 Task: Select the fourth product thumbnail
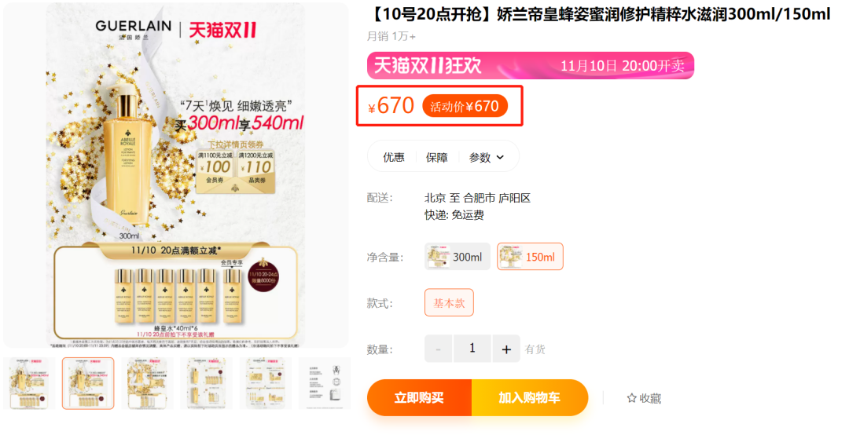(206, 383)
